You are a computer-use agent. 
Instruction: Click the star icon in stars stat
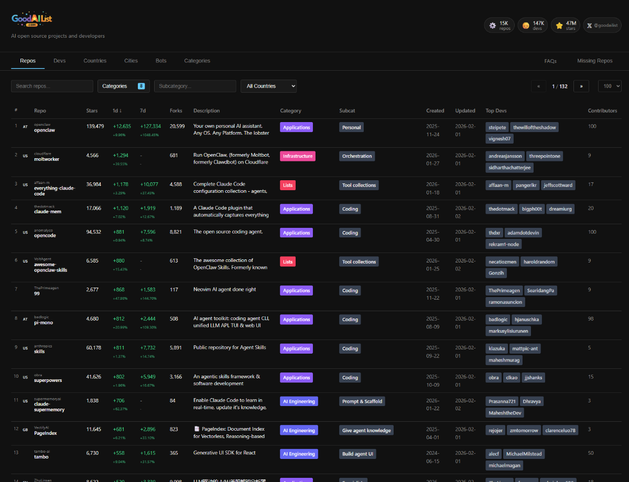coord(559,25)
